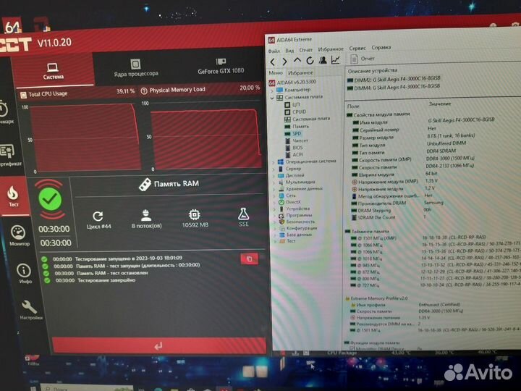Image resolution: width=521 pixels, height=391 pixels.
Task: Open the Сервис menu in AIDA64
Action: (357, 49)
